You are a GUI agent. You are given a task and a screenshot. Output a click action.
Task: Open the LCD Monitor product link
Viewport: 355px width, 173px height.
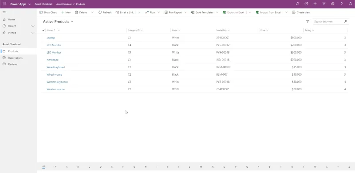coord(54,45)
